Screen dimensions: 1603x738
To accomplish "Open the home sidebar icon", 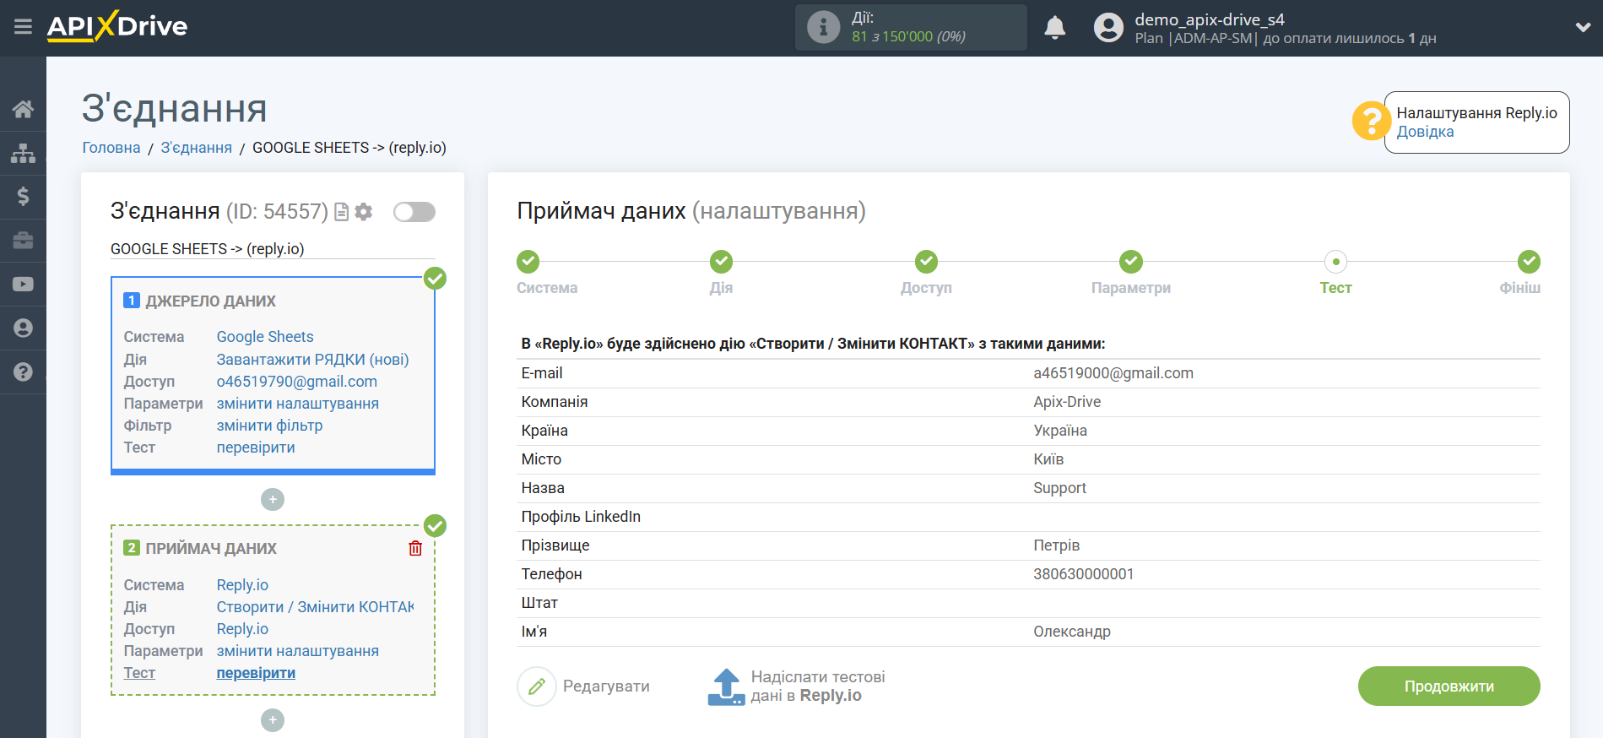I will click(23, 109).
